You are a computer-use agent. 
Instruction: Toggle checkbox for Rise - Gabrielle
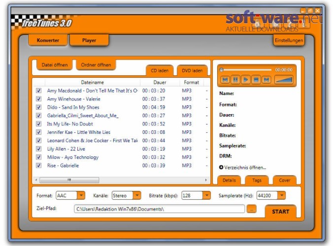click(x=38, y=165)
